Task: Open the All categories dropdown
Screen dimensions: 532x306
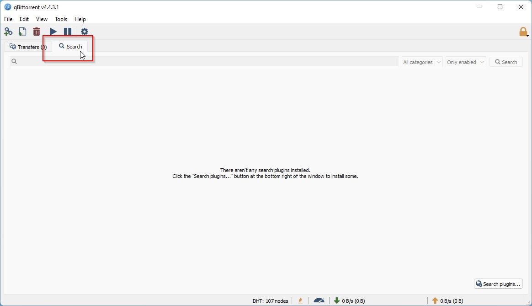Action: click(x=421, y=62)
